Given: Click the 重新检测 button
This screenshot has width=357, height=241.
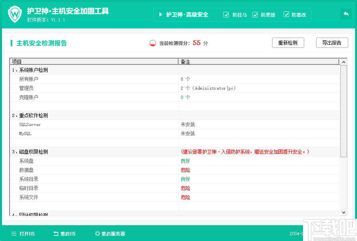Looking at the screenshot, I should tap(288, 42).
